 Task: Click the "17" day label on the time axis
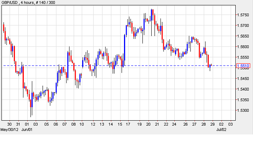click(128, 124)
